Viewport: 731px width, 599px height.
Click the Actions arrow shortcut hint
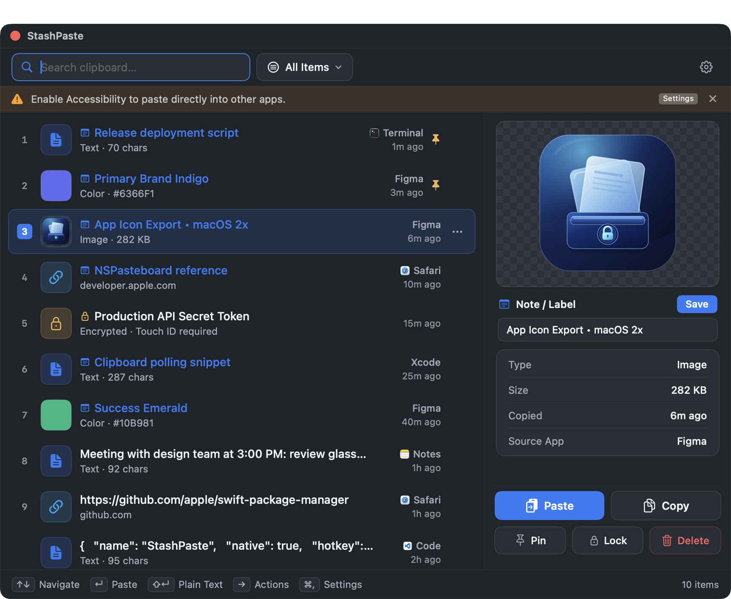(242, 585)
